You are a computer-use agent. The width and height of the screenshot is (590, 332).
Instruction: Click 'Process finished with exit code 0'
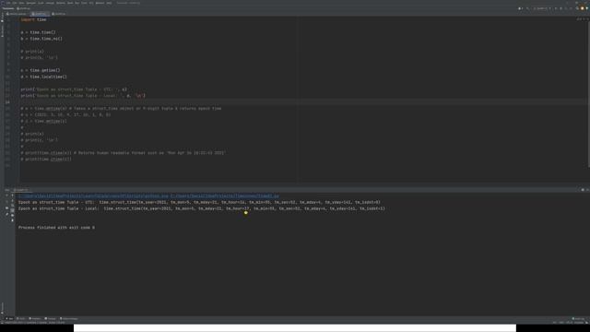point(56,228)
